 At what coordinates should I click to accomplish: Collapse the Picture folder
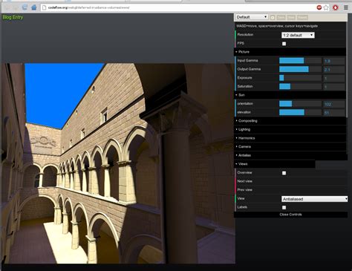(x=290, y=52)
